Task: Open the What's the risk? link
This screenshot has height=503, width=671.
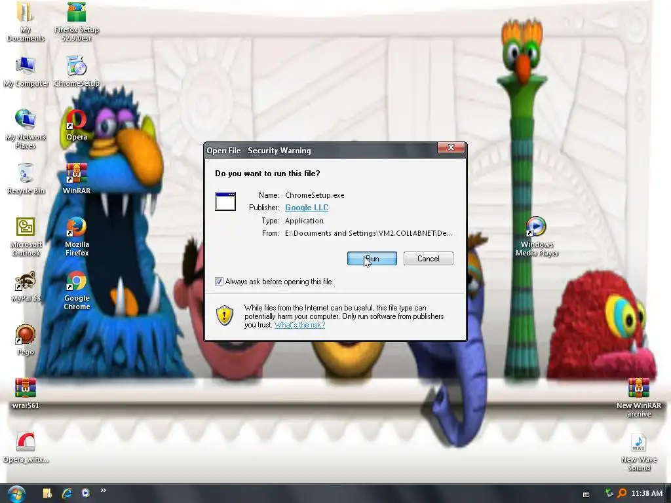Action: point(299,325)
